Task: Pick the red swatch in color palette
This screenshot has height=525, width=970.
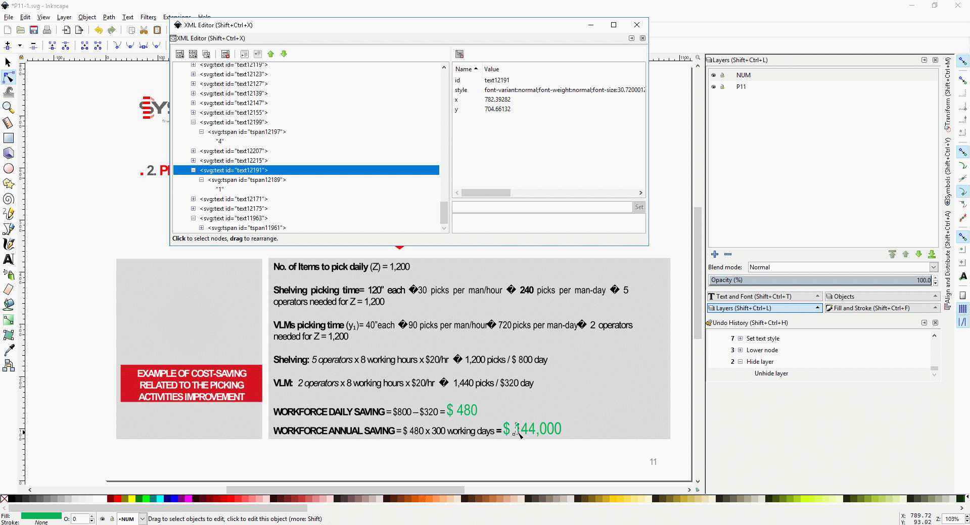Action: point(118,499)
